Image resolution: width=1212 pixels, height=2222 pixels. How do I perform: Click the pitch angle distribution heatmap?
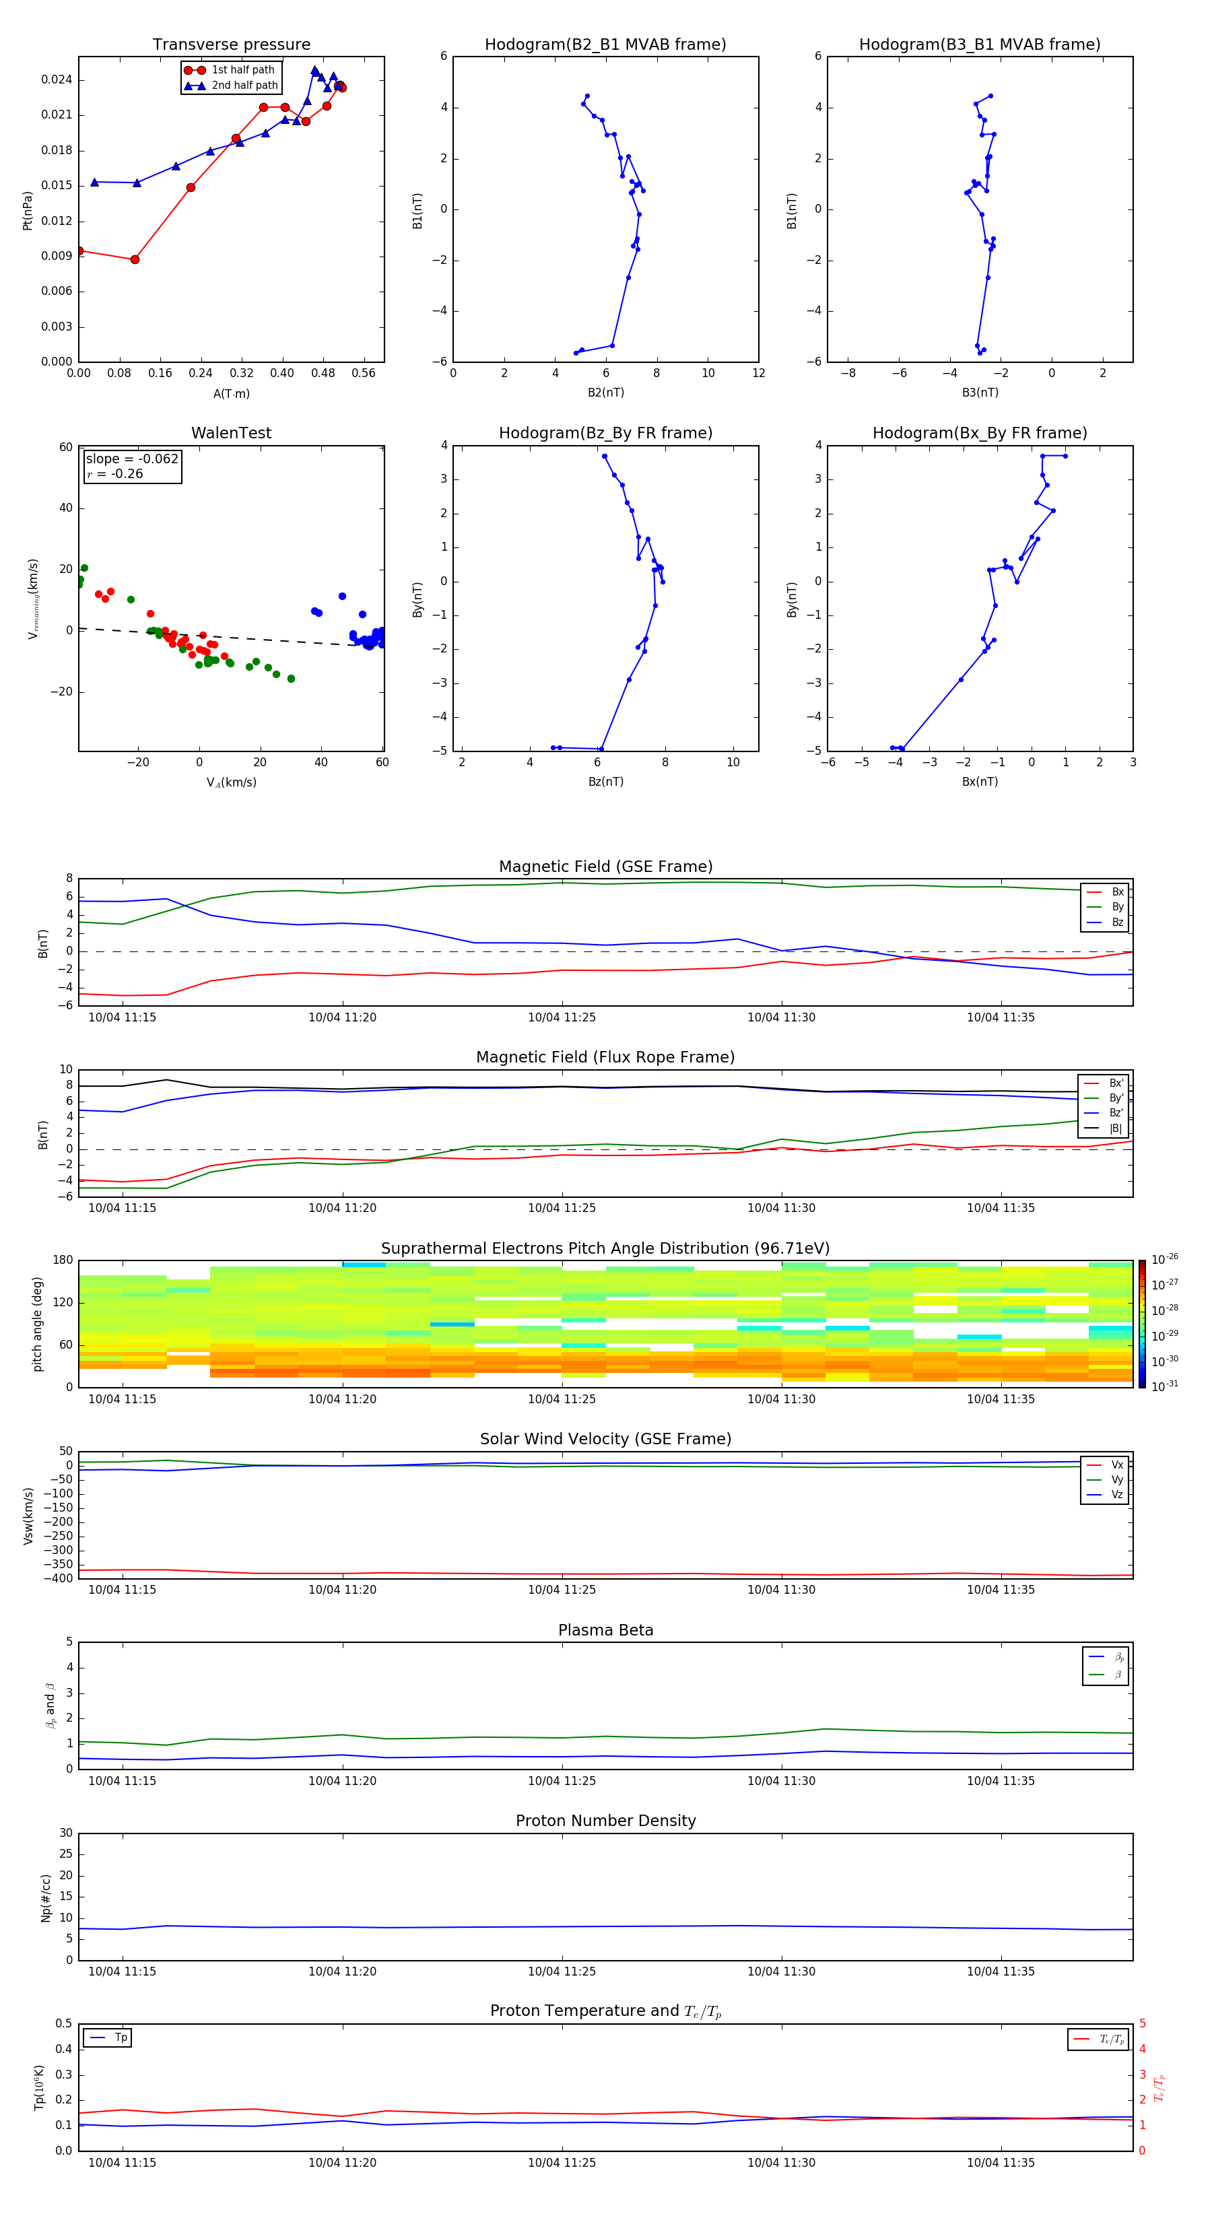(x=605, y=1324)
